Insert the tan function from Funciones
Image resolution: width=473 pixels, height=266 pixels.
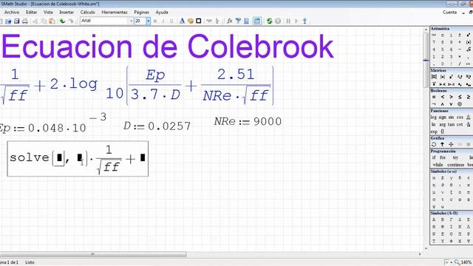[x=451, y=124]
